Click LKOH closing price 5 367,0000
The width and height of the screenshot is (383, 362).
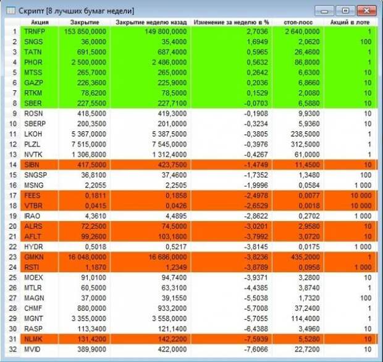coord(89,134)
